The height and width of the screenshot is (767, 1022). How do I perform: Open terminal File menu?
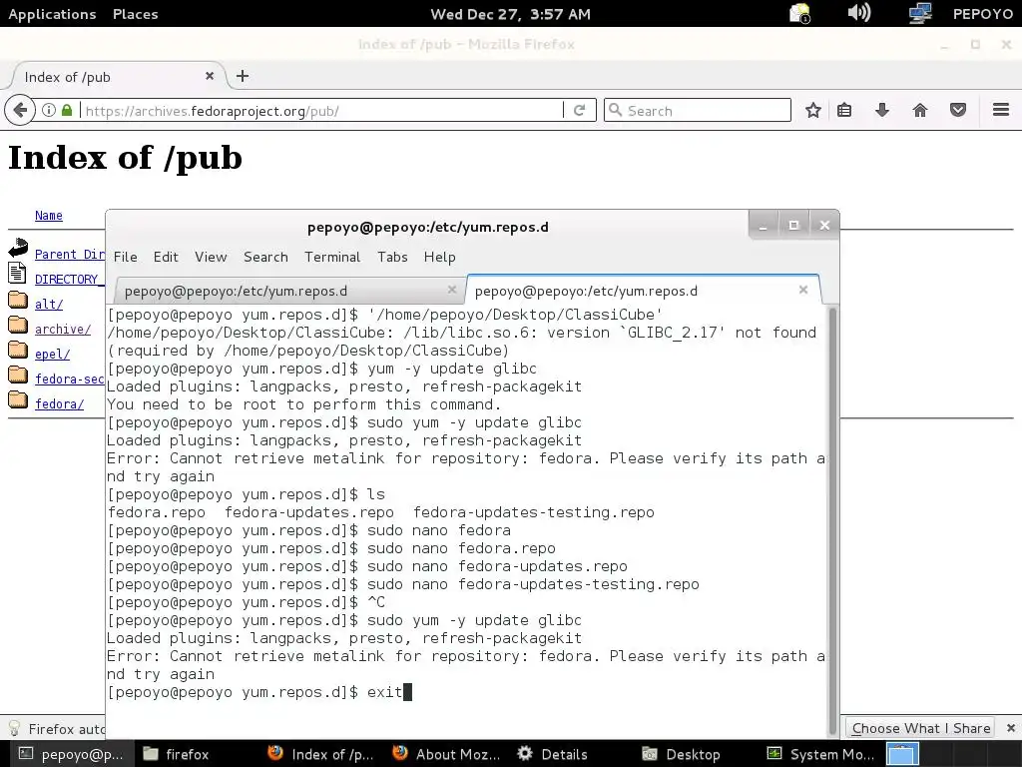coord(125,257)
